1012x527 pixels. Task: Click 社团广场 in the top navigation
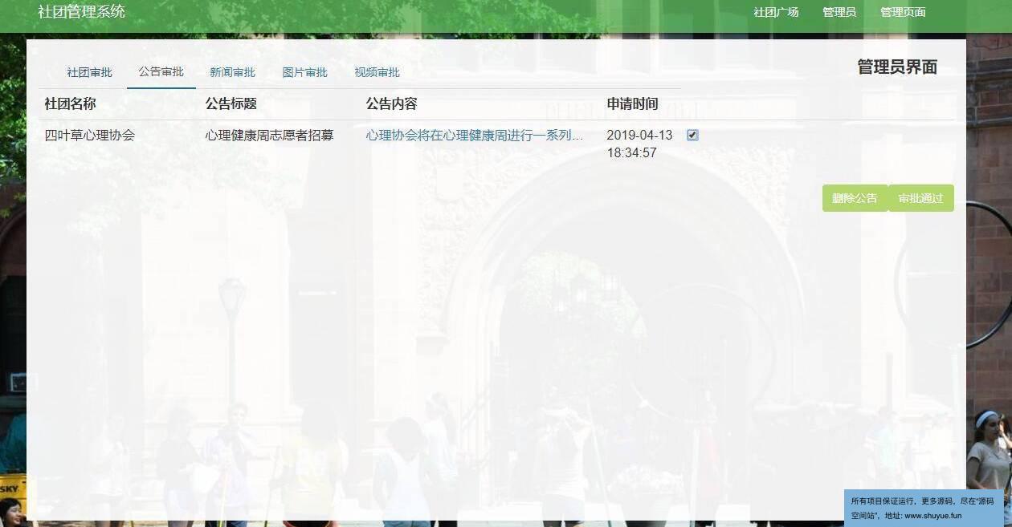coord(776,12)
